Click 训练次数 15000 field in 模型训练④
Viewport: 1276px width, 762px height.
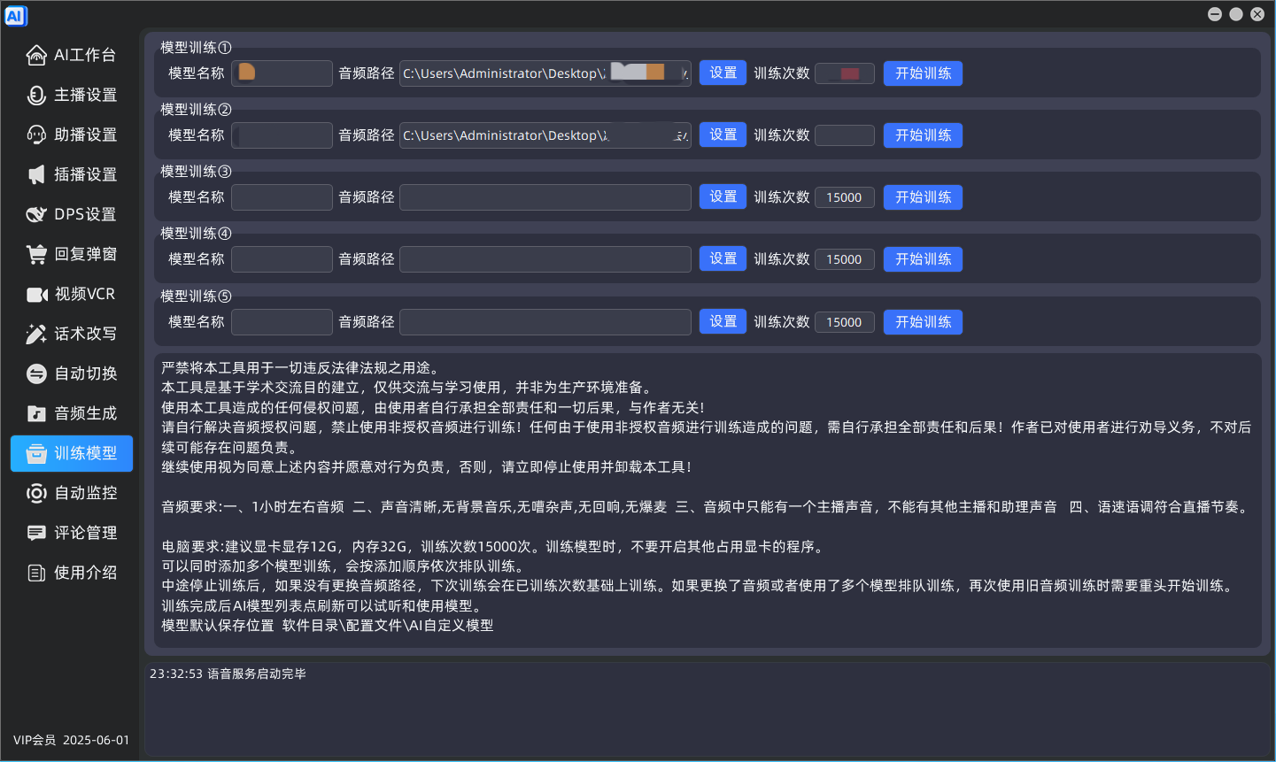(x=845, y=259)
